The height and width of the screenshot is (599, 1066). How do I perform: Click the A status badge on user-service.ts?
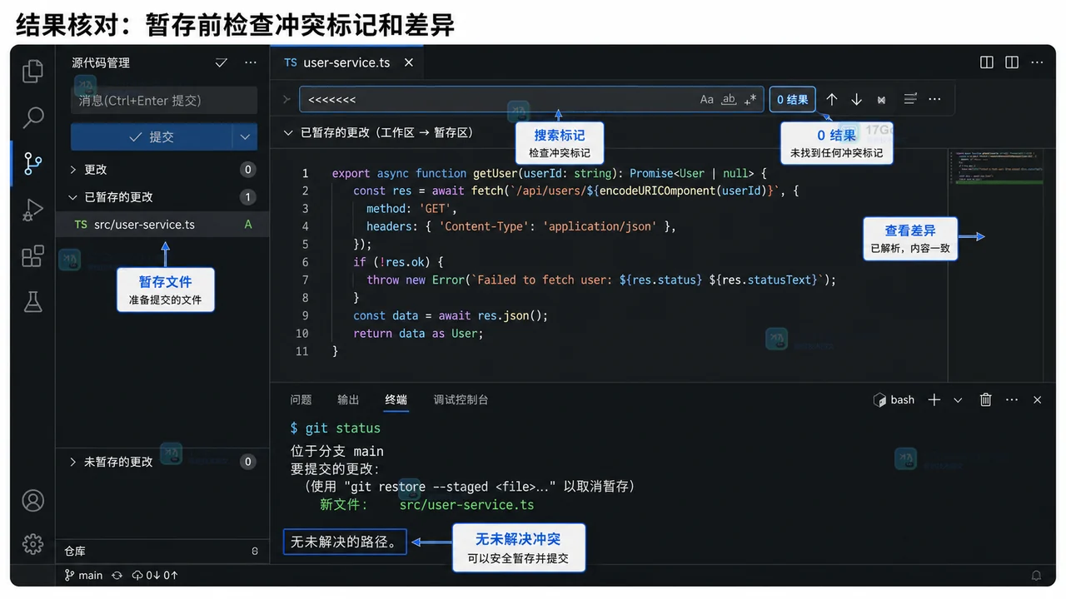point(248,225)
